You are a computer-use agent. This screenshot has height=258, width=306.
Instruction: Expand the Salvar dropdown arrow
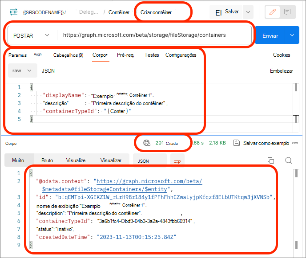pos(248,12)
